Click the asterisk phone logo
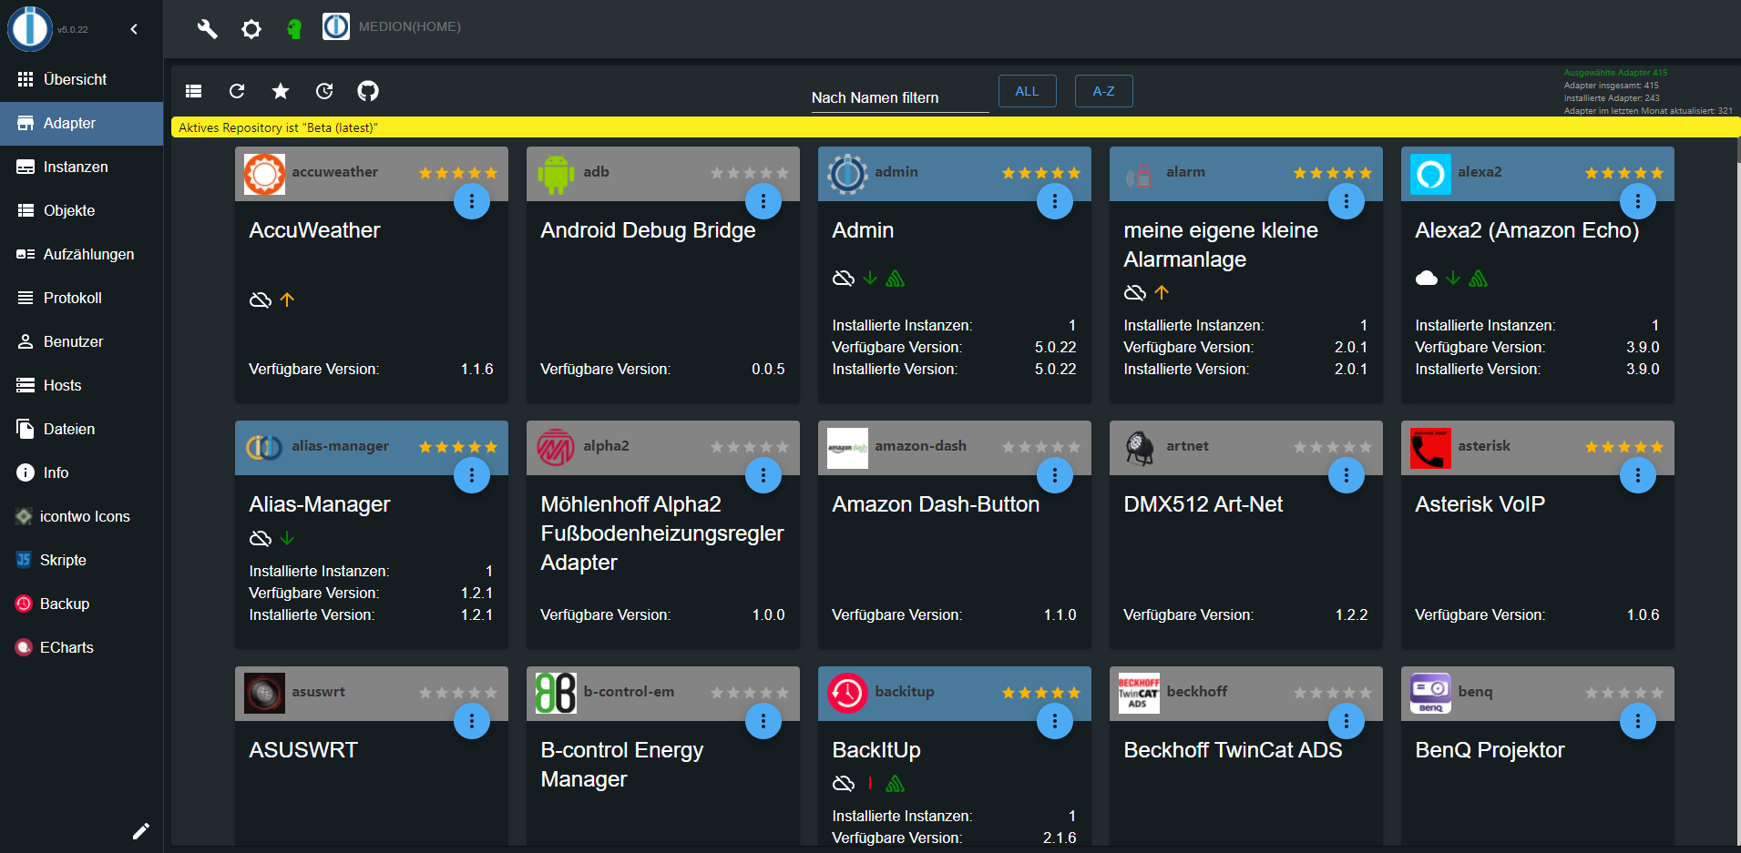Image resolution: width=1741 pixels, height=853 pixels. tap(1430, 448)
